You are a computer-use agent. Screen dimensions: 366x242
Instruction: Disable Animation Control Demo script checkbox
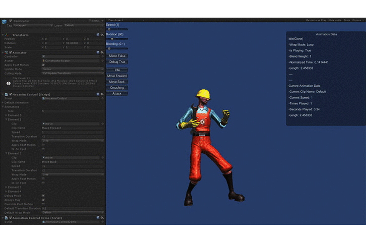pos(10,218)
